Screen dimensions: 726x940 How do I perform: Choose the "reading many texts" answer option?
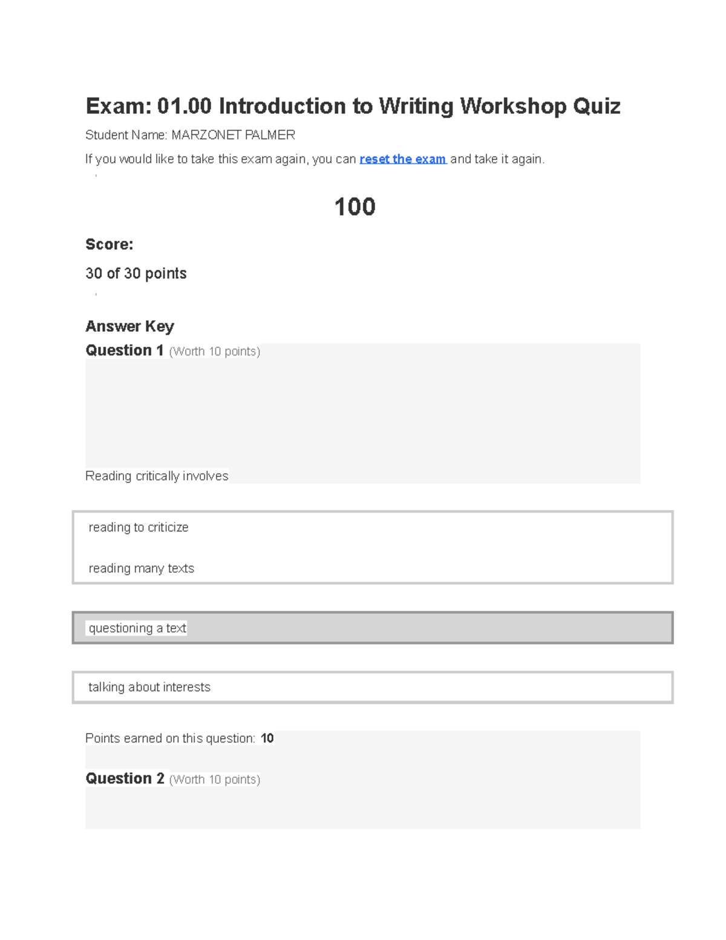point(142,568)
